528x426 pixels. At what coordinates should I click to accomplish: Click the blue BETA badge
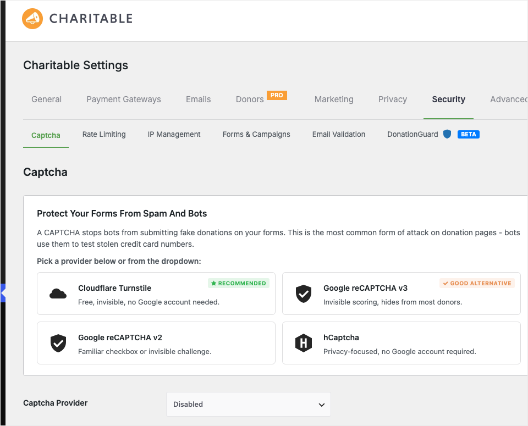click(x=469, y=134)
